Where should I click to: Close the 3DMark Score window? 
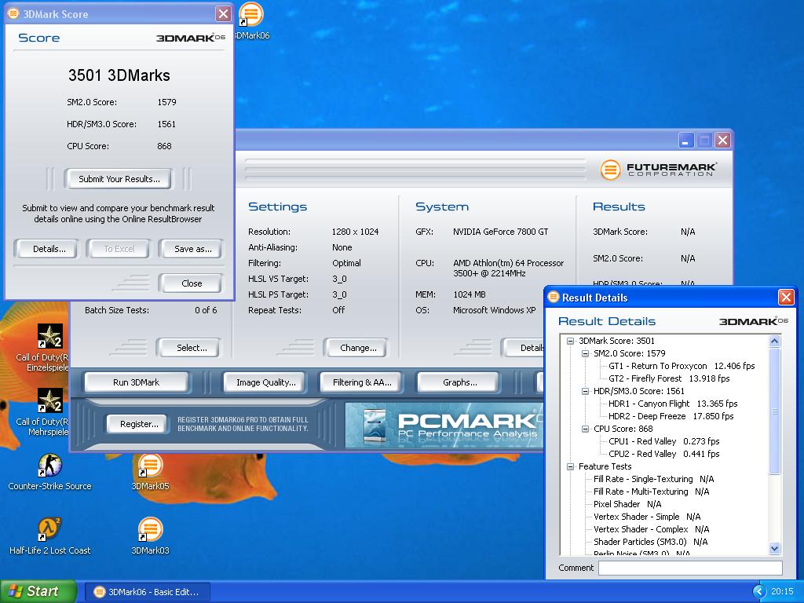click(223, 14)
